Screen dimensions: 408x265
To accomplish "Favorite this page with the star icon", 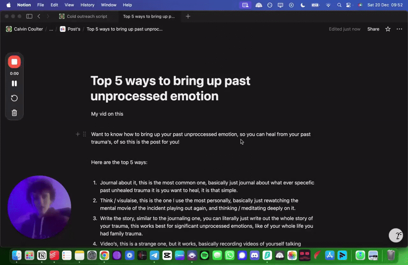I will tap(387, 29).
